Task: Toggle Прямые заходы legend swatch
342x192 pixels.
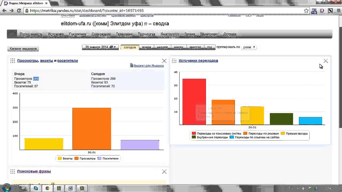Action: [283, 133]
